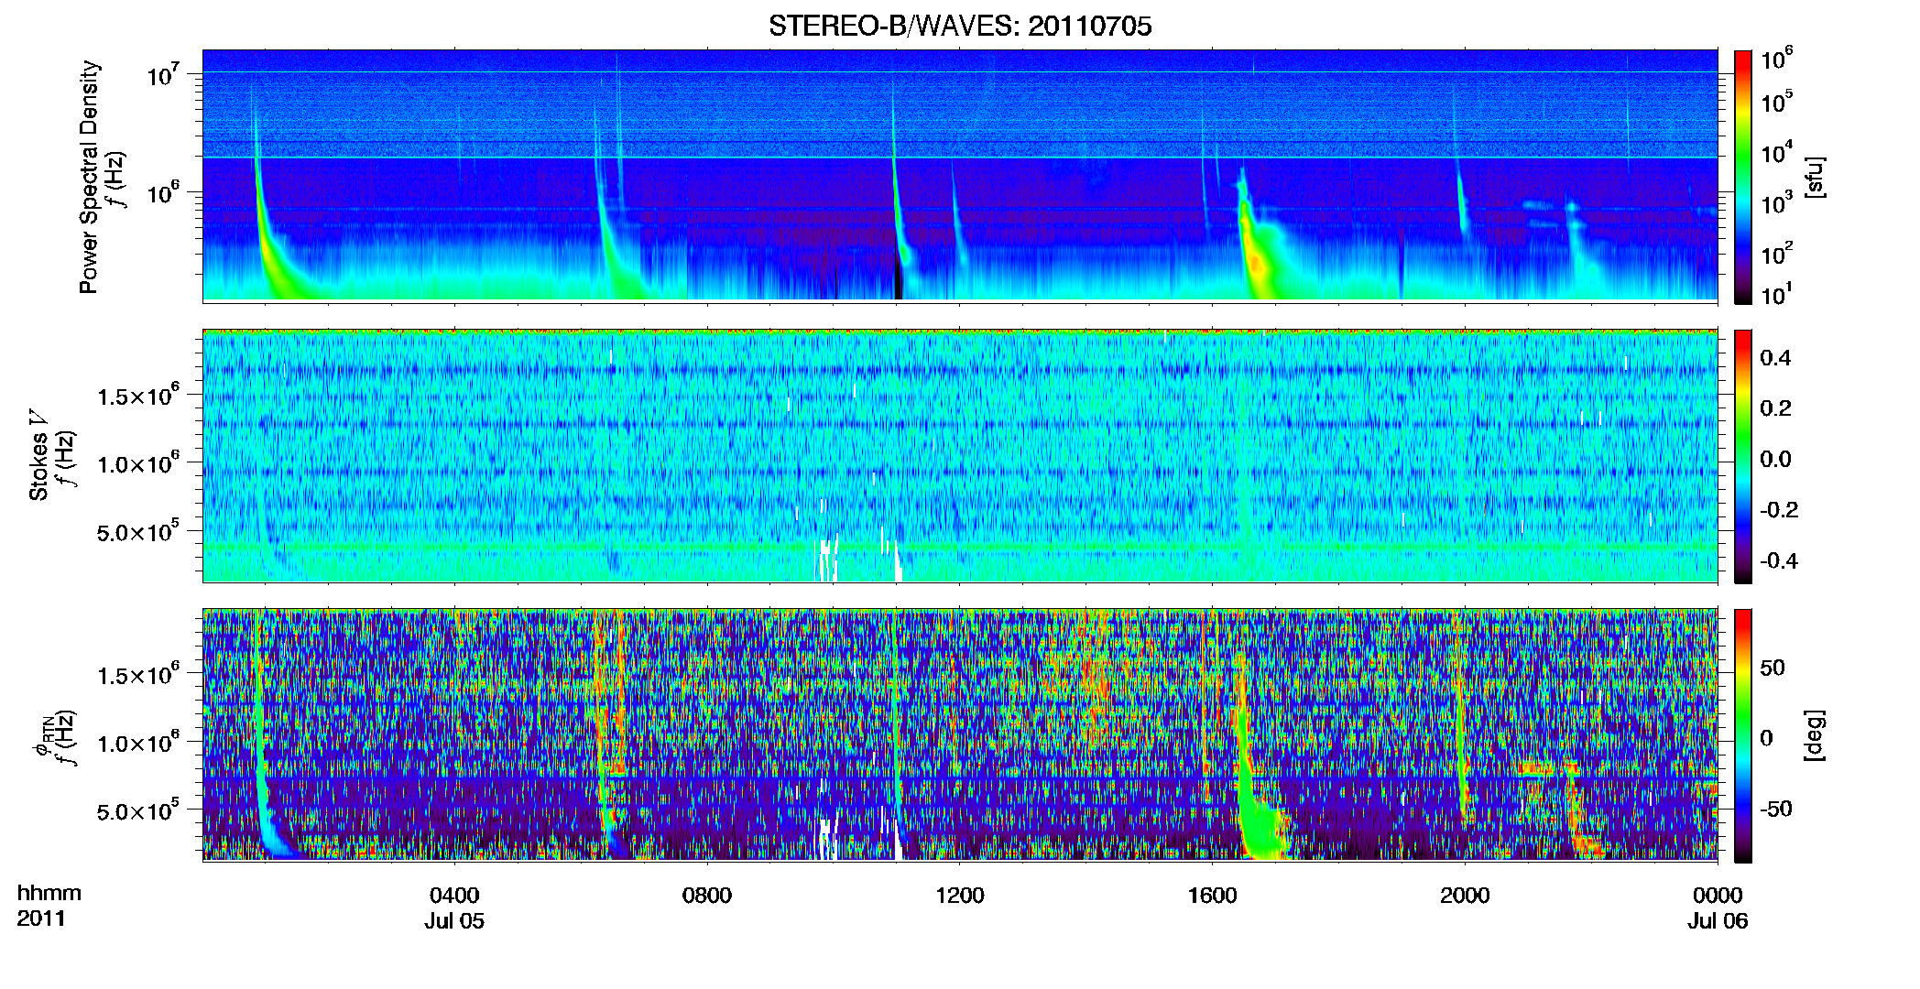Click the 2011 year label
The height and width of the screenshot is (989, 1920).
click(x=41, y=918)
